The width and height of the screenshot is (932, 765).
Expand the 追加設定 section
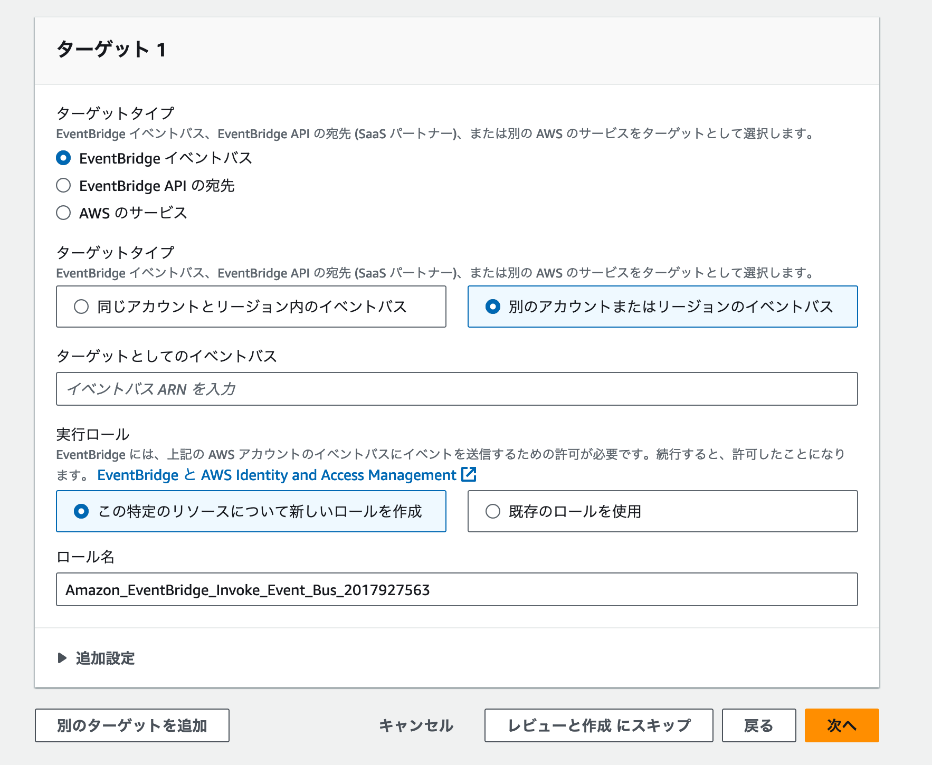click(x=103, y=658)
